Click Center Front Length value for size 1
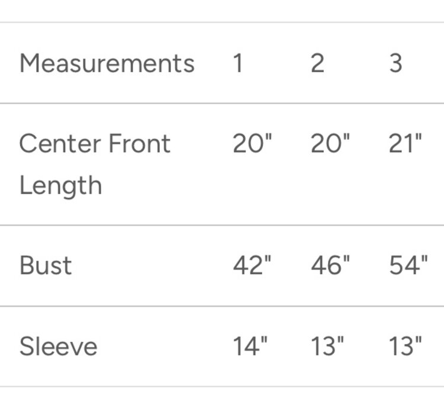This screenshot has height=414, width=444. pos(252,144)
